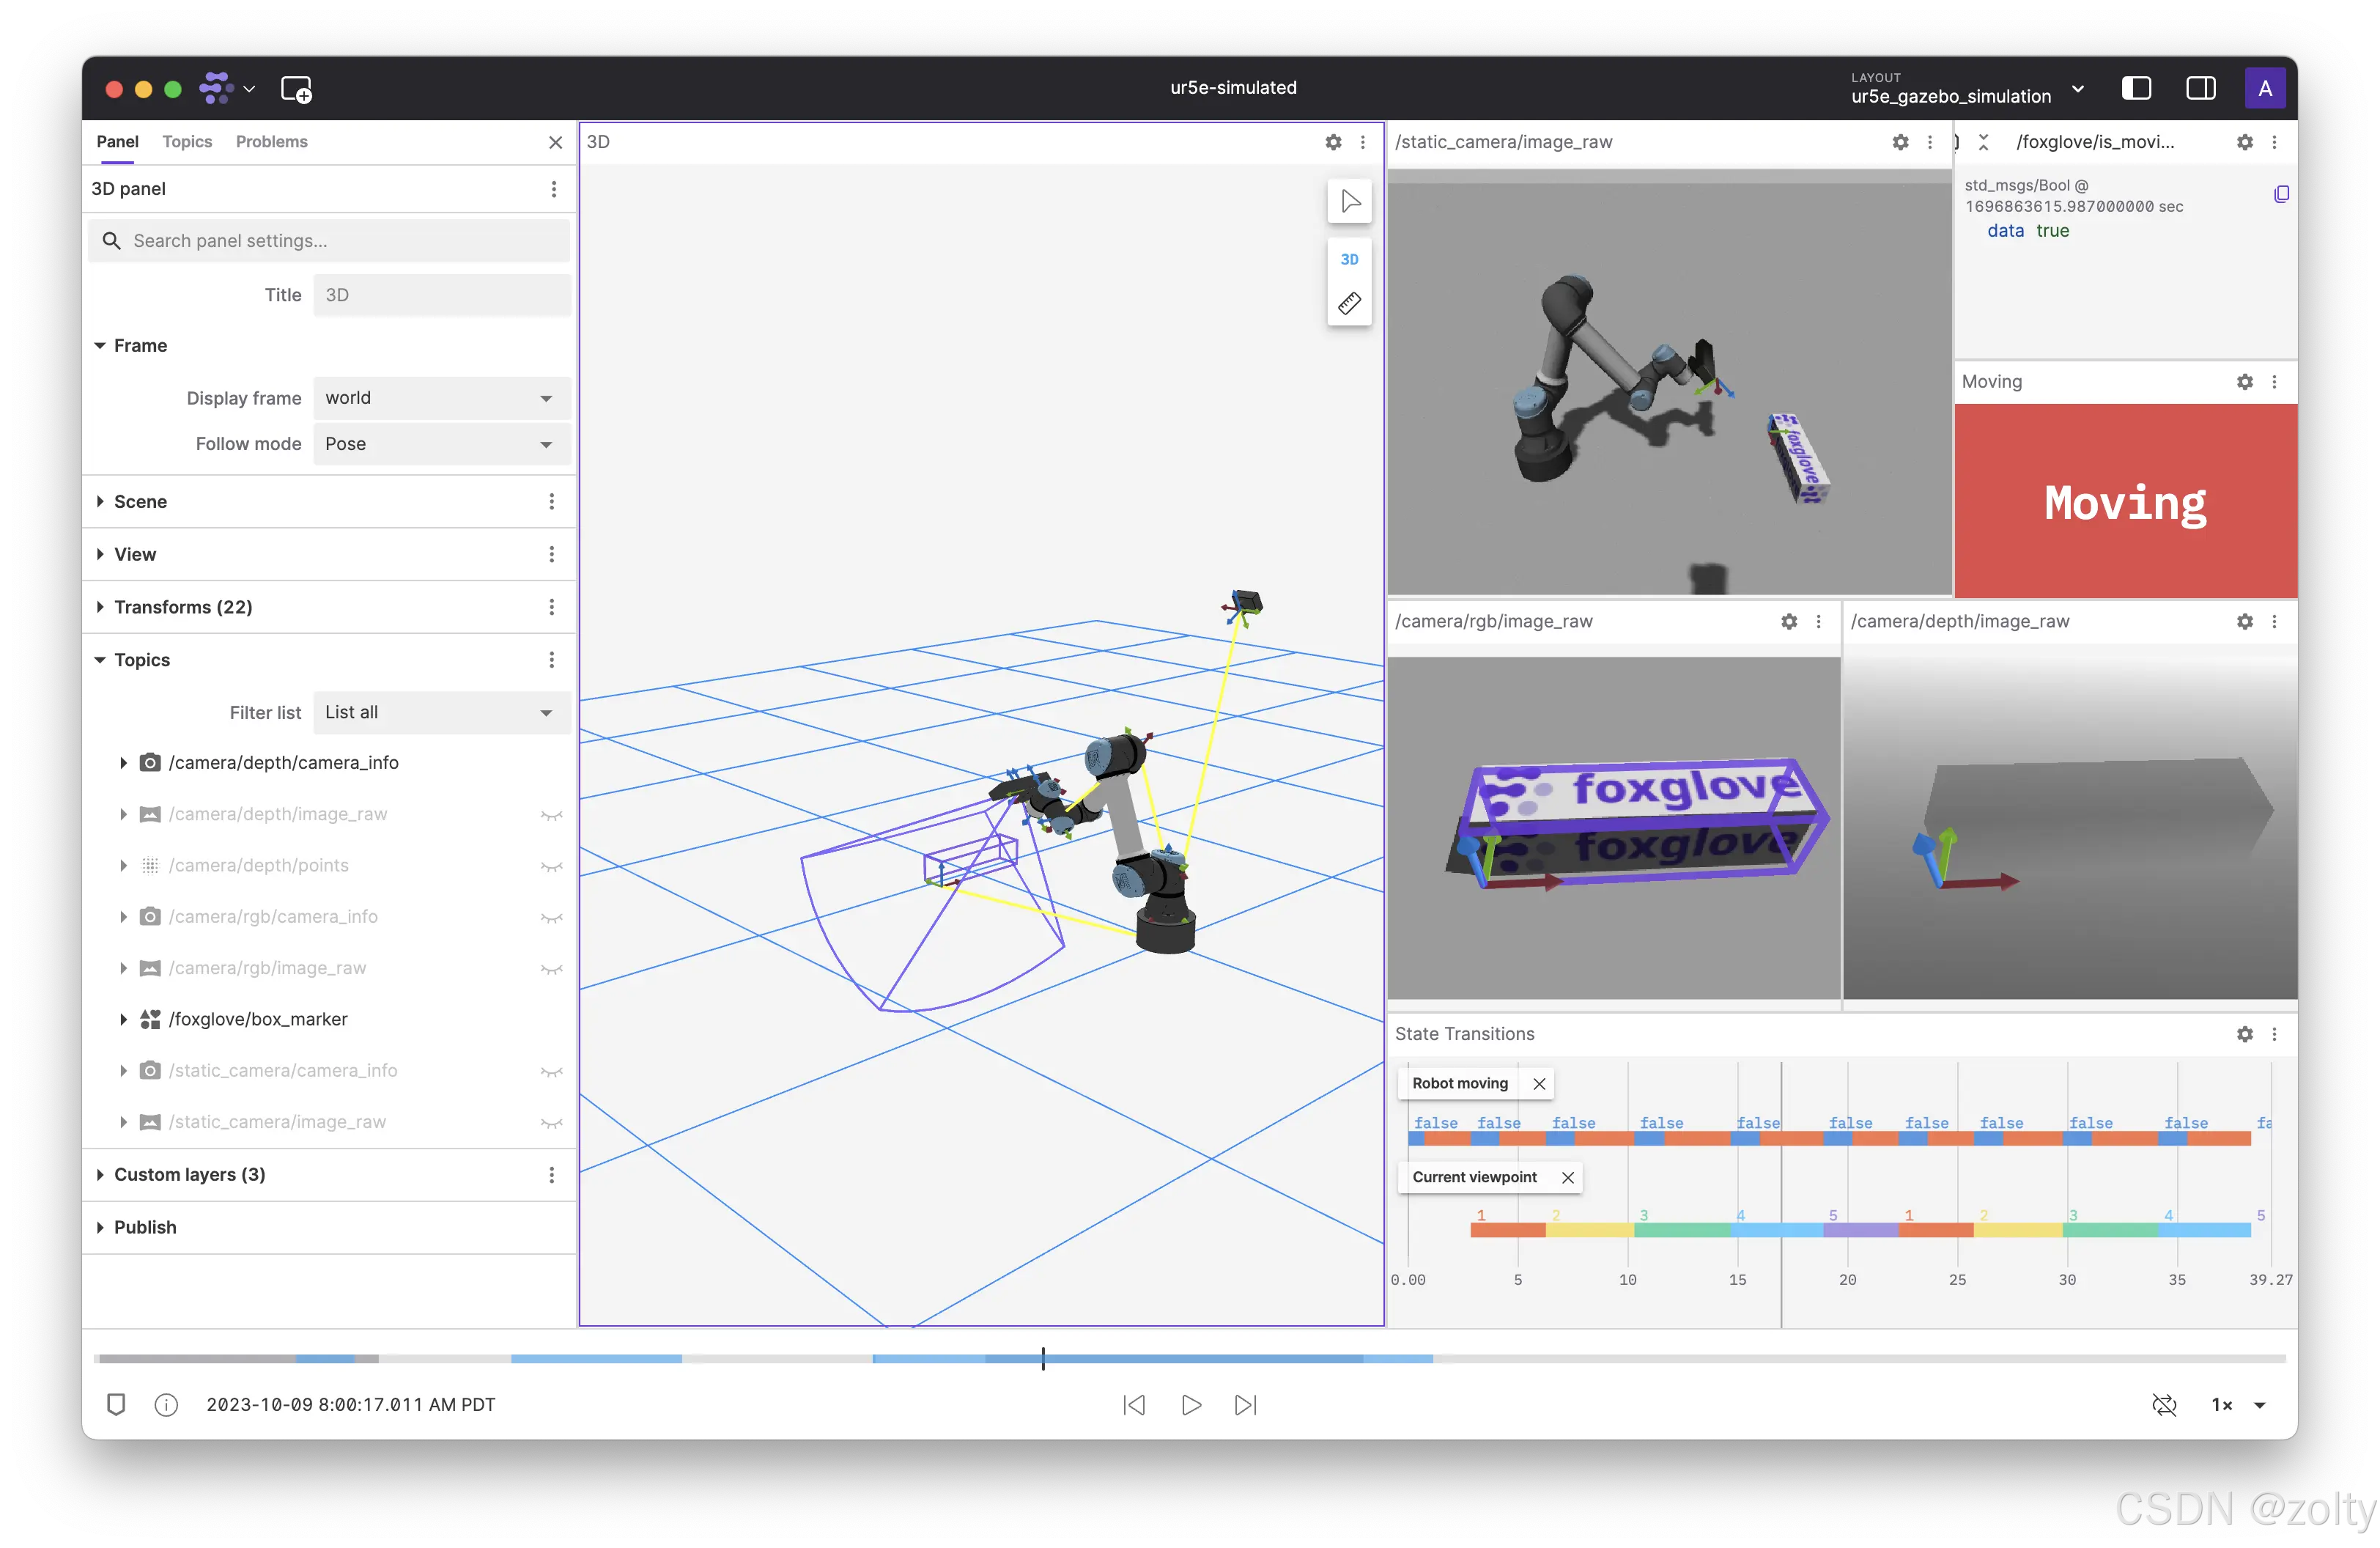
Task: Expand the Transforms (22) section
Action: 183,607
